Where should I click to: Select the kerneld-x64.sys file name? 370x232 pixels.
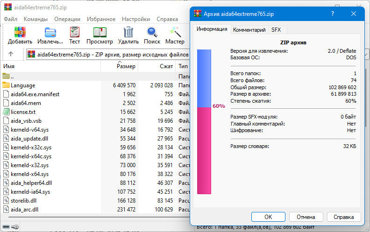pos(29,174)
